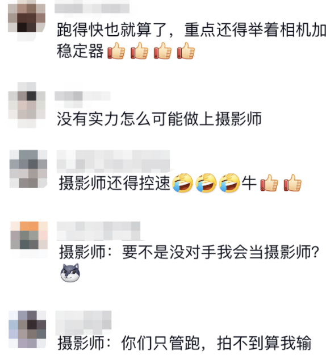The height and width of the screenshot is (363, 326).
Task: Open blurred username above 跑得快也就算了 comment
Action: pyautogui.click(x=92, y=7)
